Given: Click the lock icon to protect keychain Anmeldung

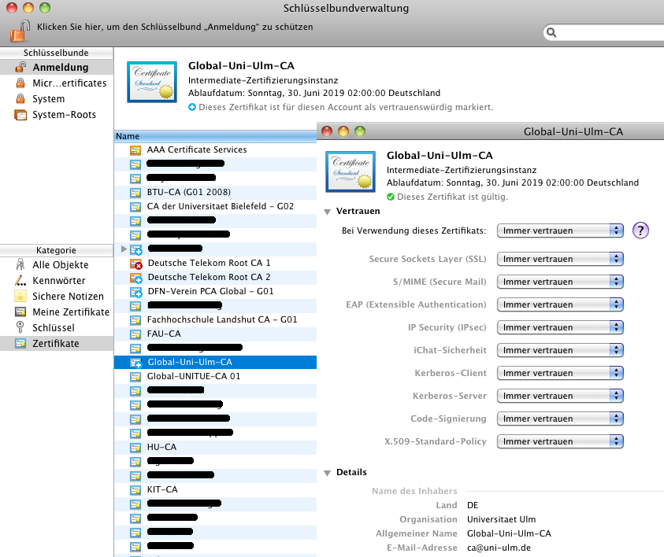Looking at the screenshot, I should (x=19, y=31).
